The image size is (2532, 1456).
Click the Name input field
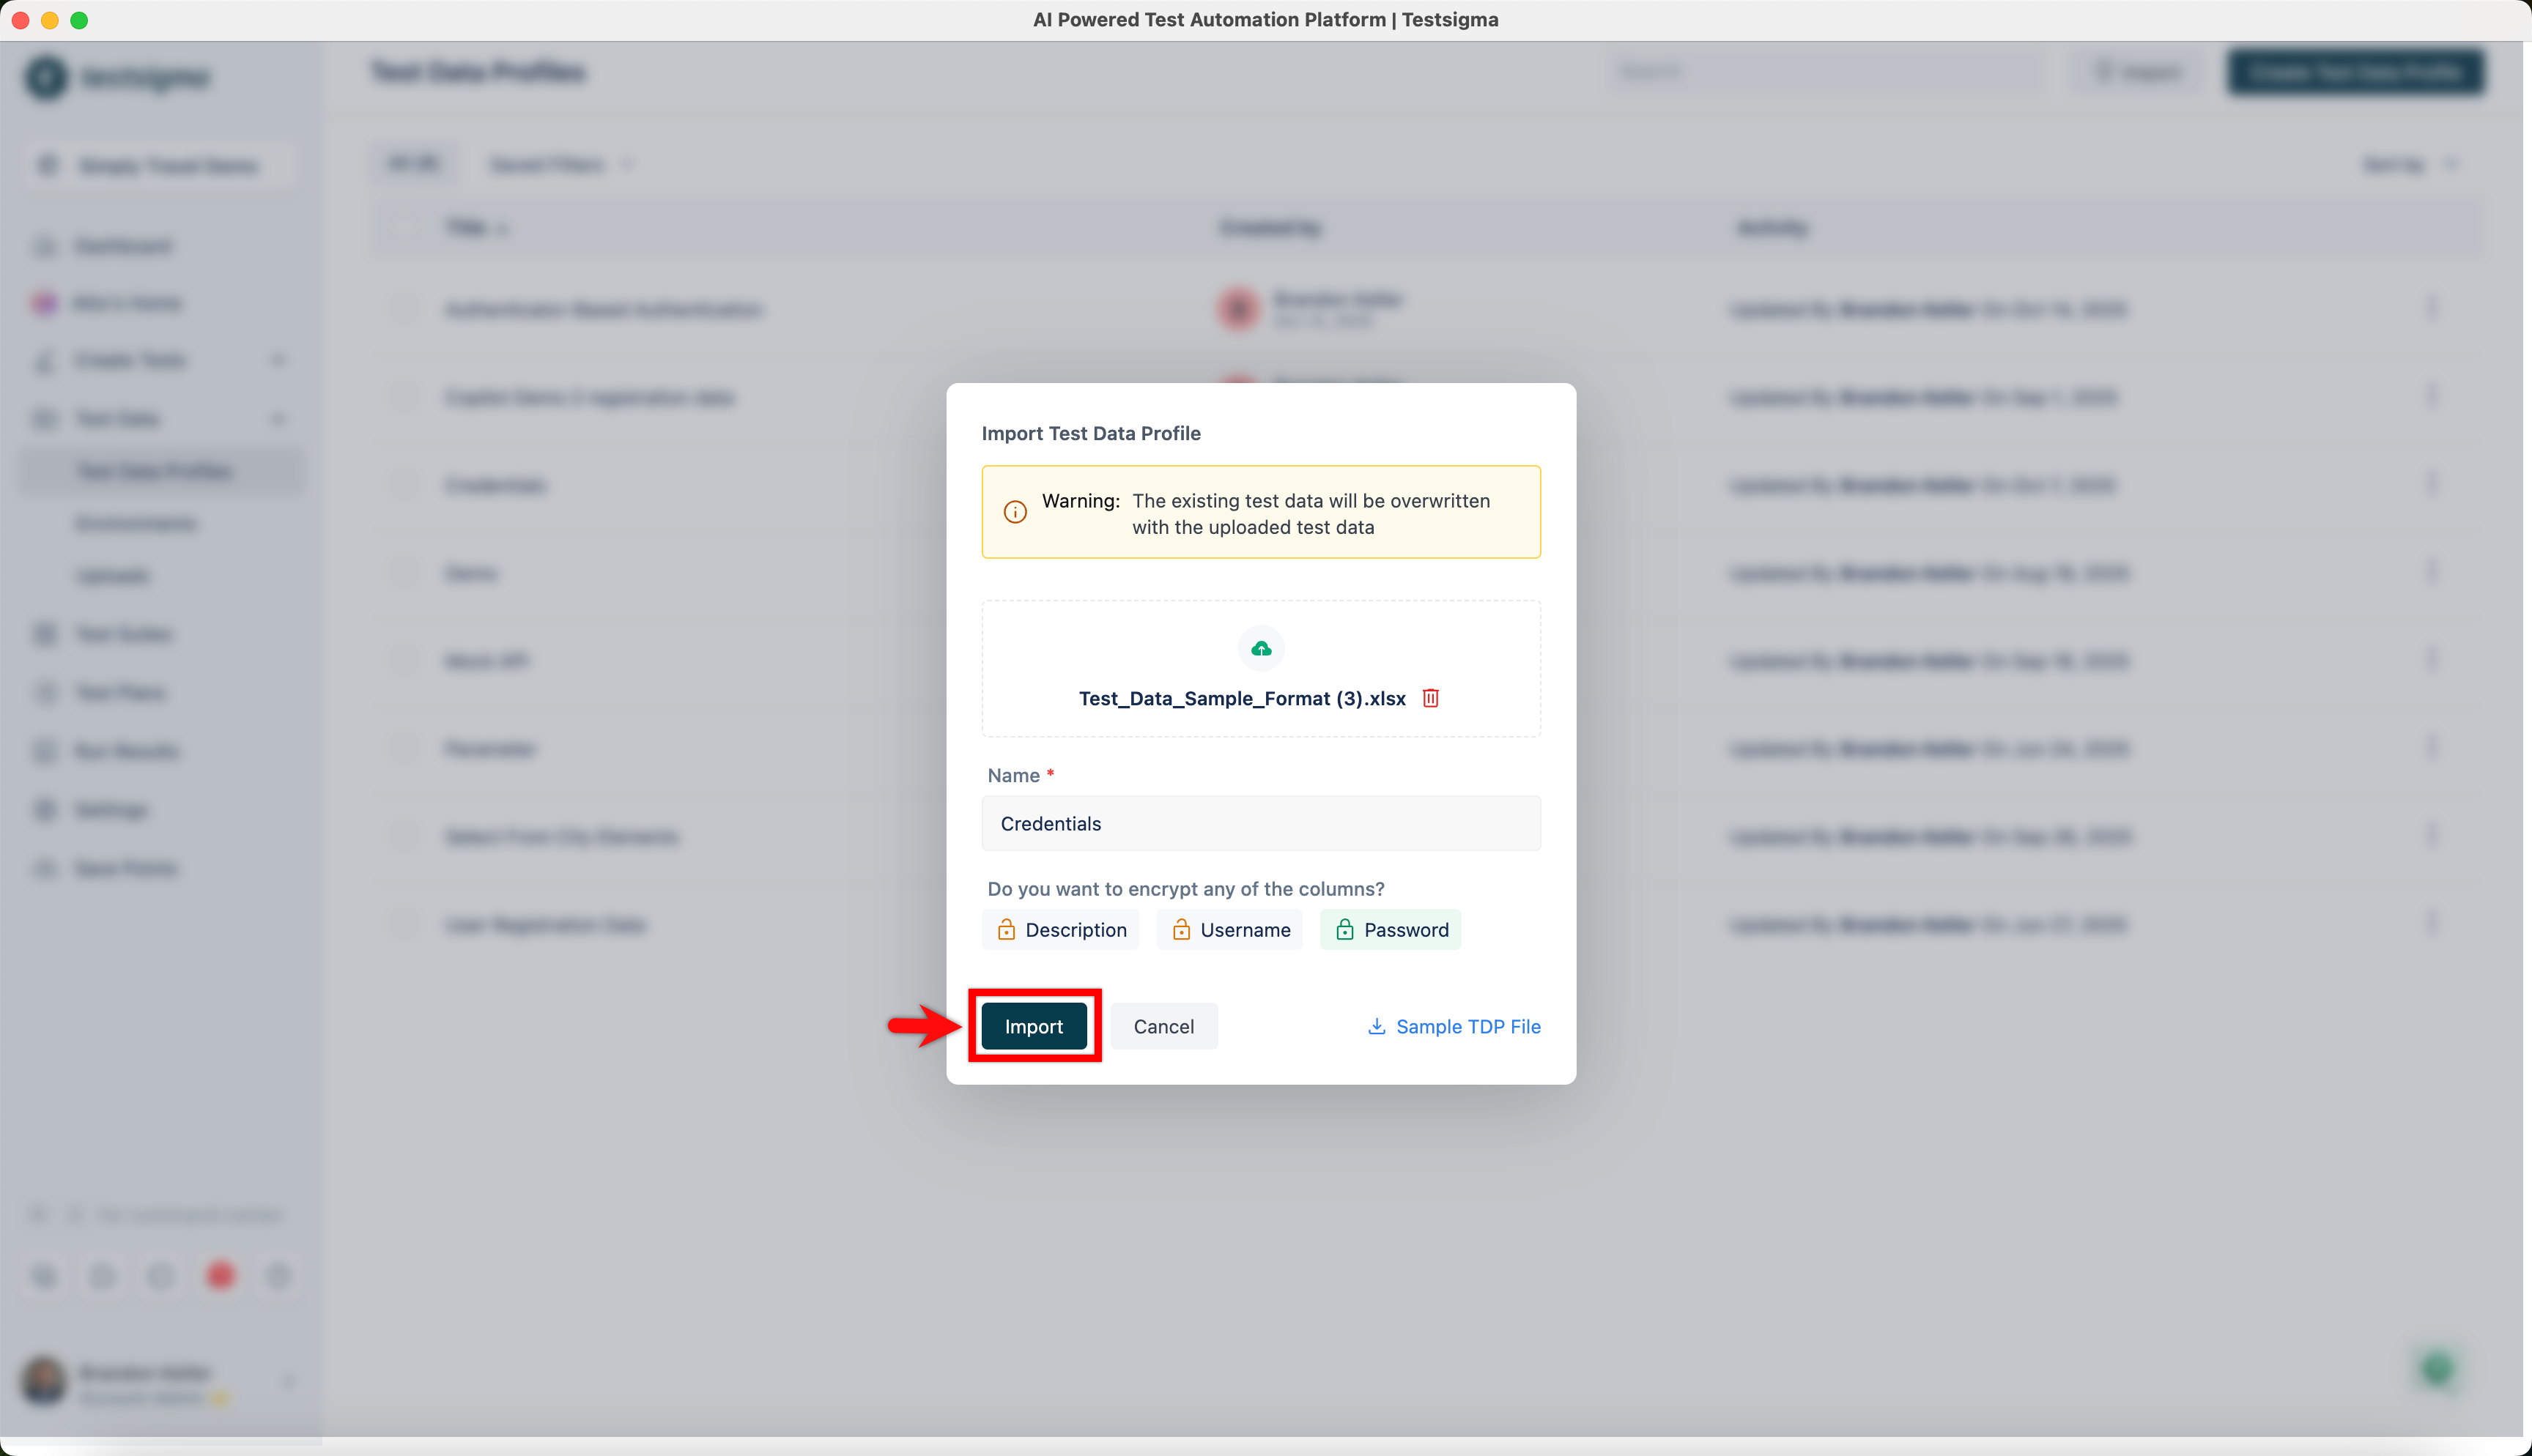coord(1260,823)
